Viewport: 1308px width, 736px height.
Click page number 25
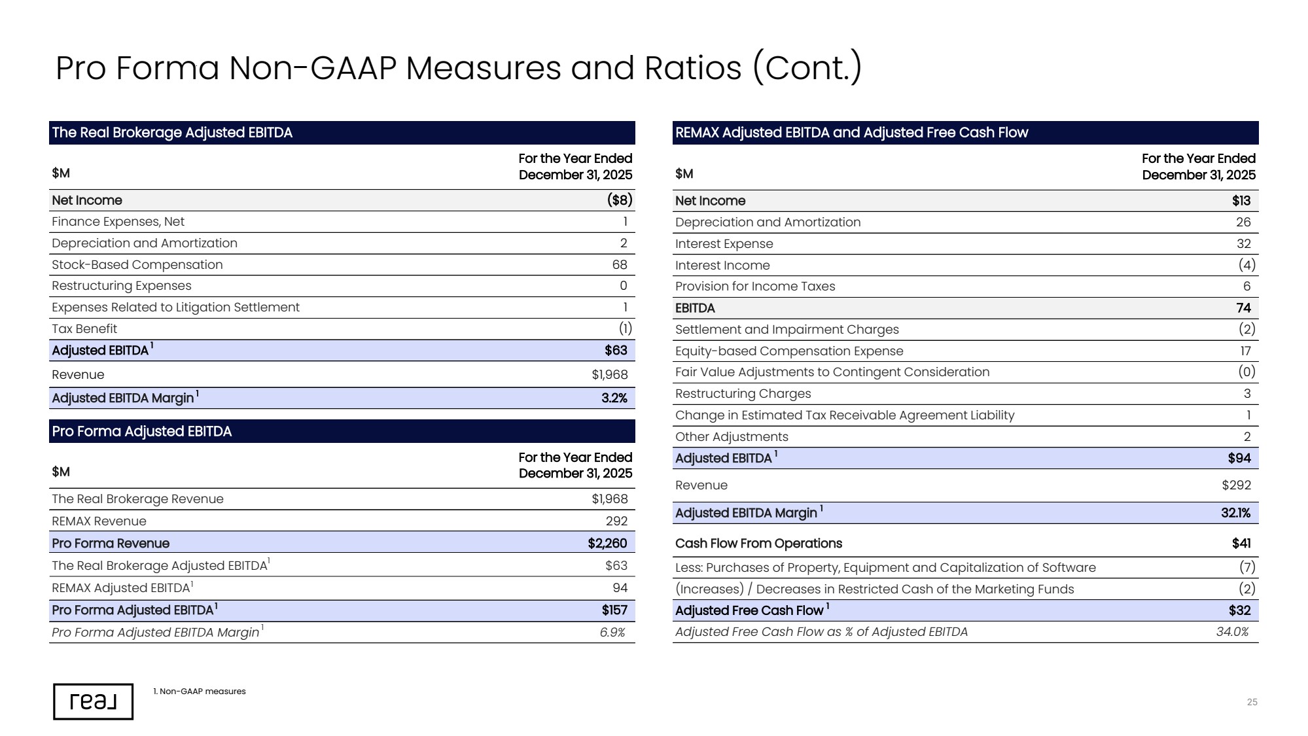(x=1252, y=702)
